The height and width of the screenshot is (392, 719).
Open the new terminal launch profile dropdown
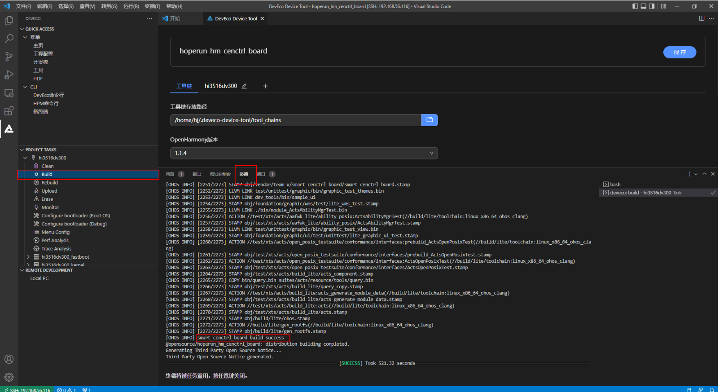pyautogui.click(x=696, y=174)
